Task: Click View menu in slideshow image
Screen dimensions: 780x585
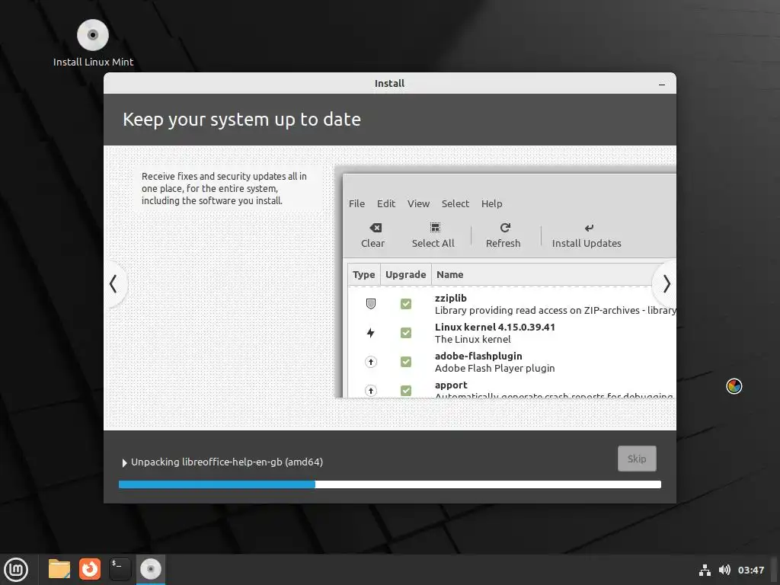Action: [x=418, y=203]
